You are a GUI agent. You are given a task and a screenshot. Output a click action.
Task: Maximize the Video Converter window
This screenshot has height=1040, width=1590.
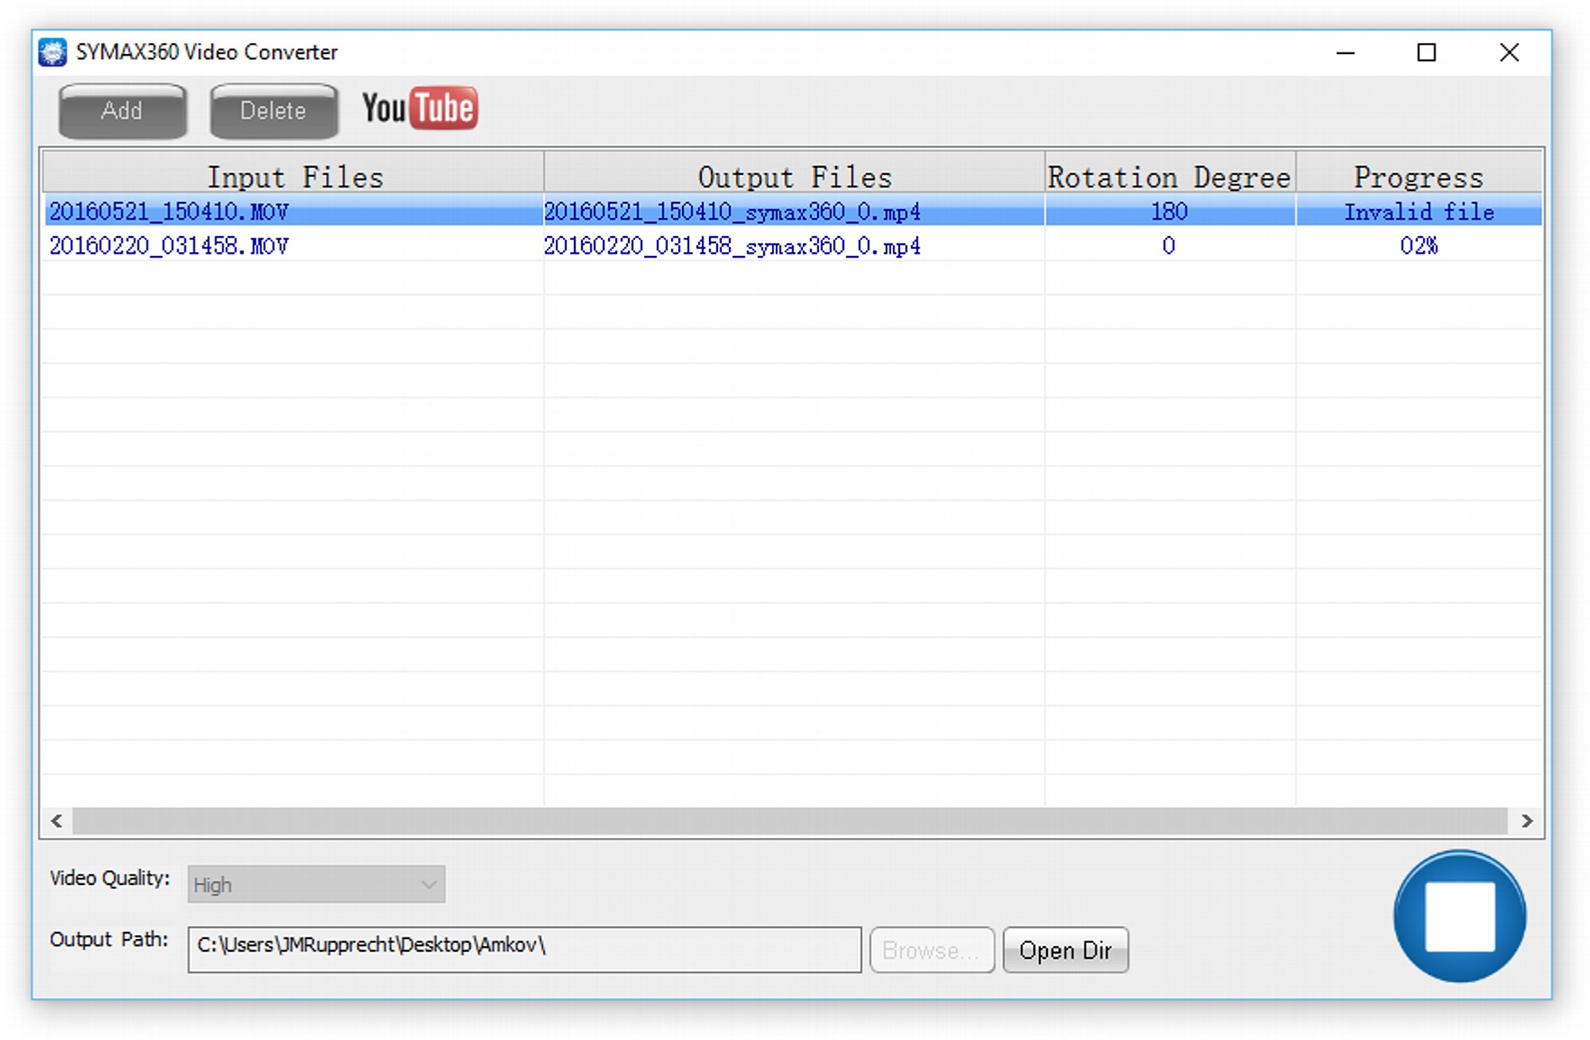point(1426,52)
